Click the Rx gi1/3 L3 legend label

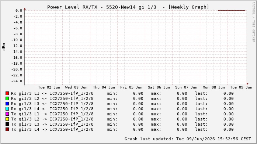coord(52,104)
